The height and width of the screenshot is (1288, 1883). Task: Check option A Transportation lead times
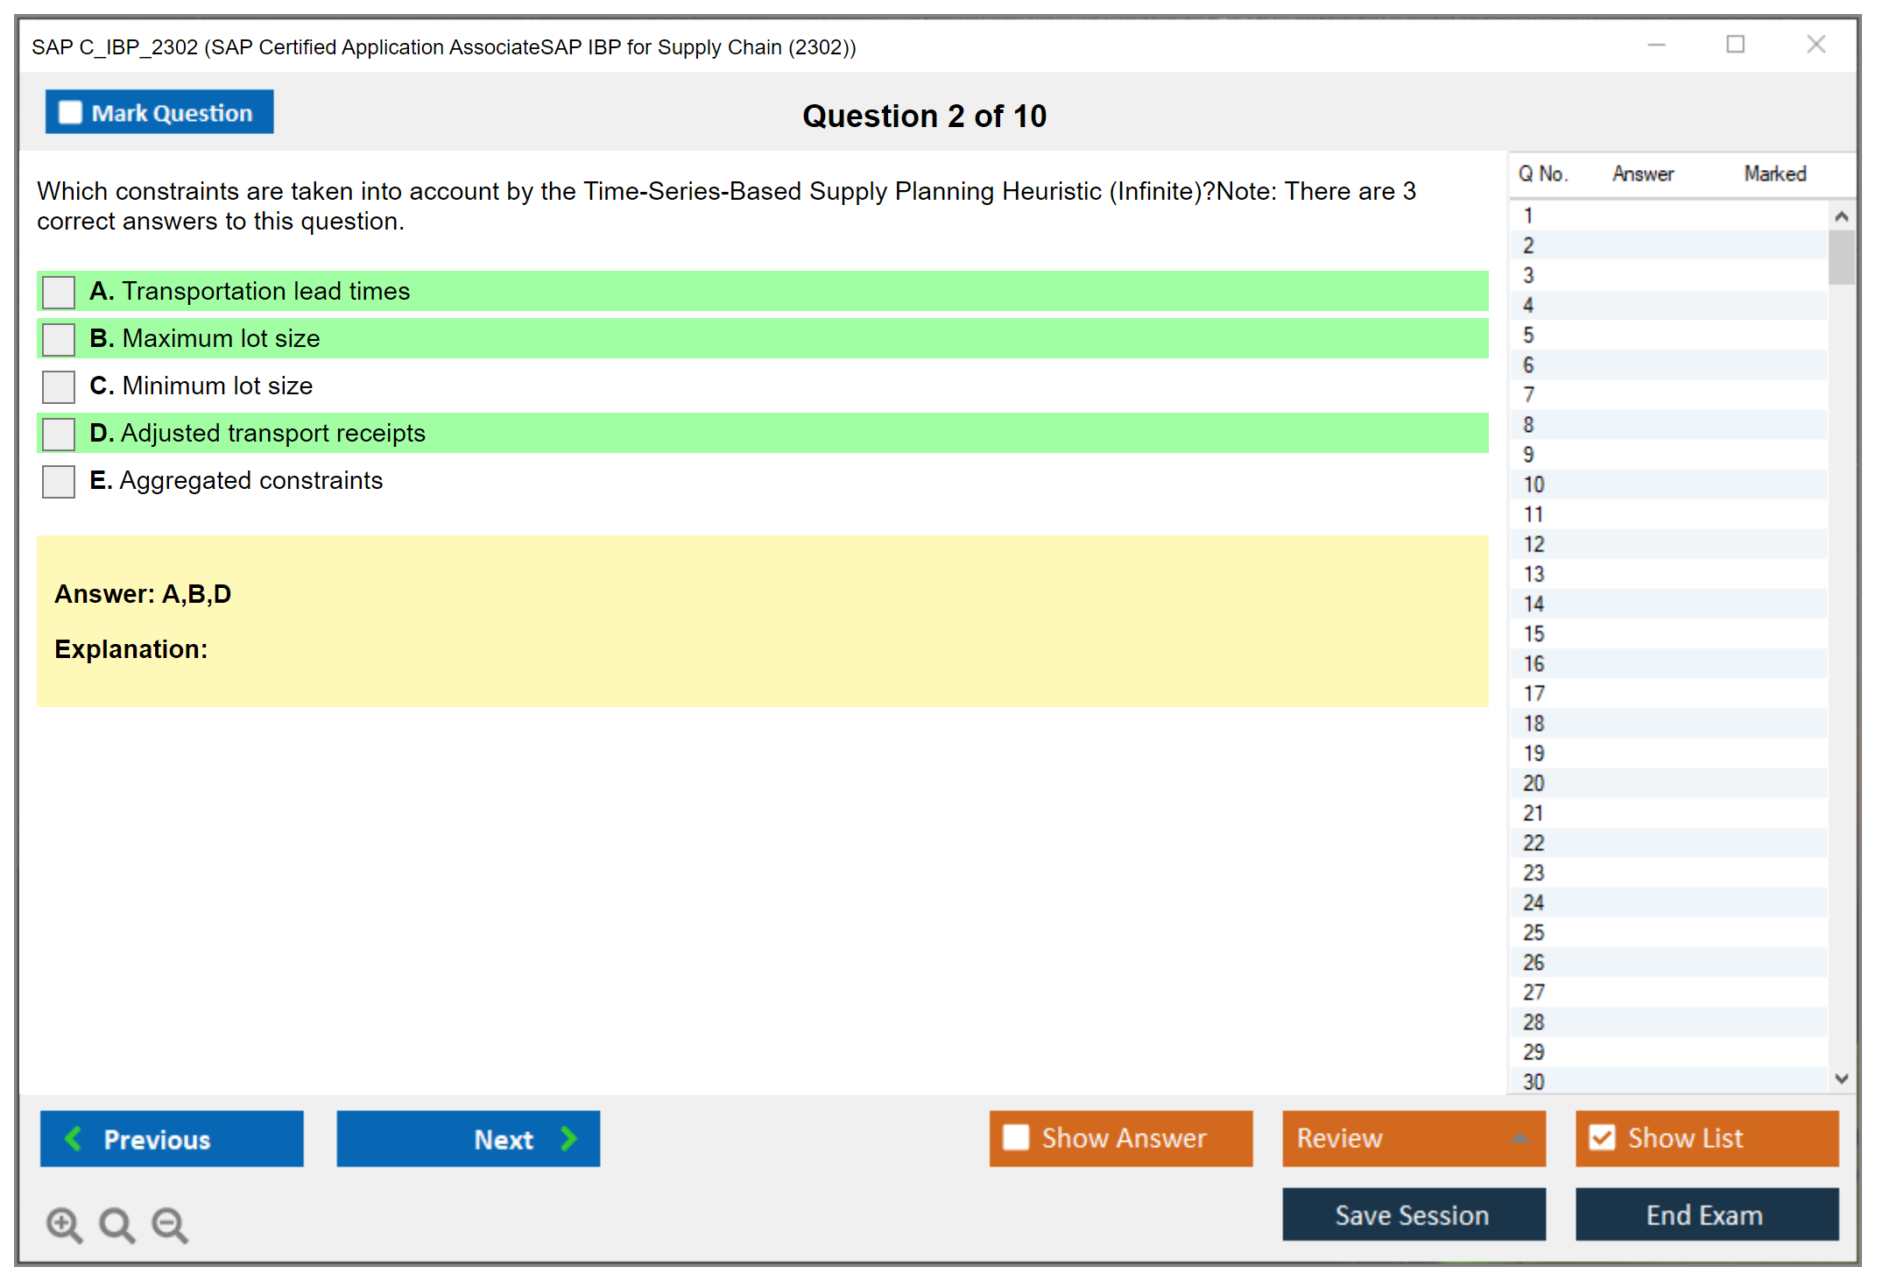[x=59, y=292]
